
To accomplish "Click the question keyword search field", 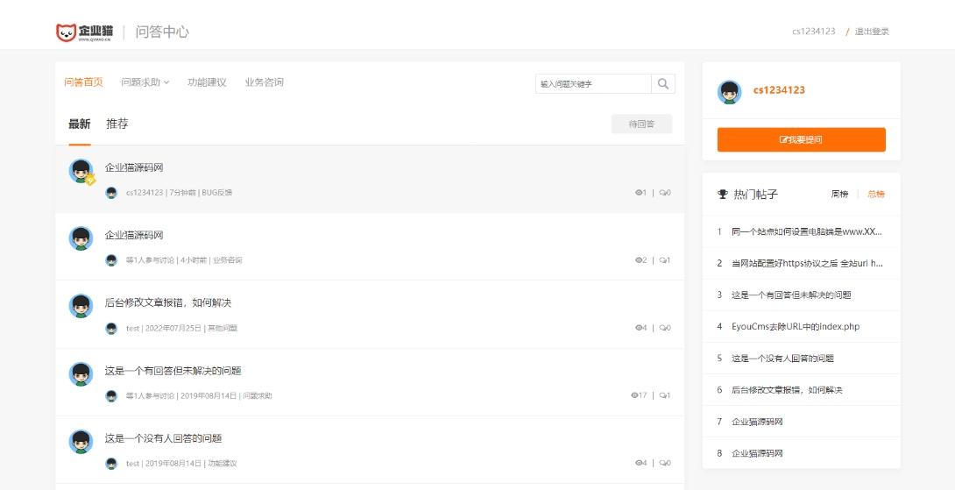I will pos(593,83).
